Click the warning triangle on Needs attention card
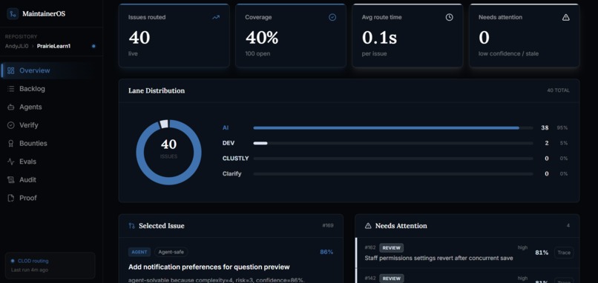This screenshot has height=283, width=598. click(x=566, y=17)
